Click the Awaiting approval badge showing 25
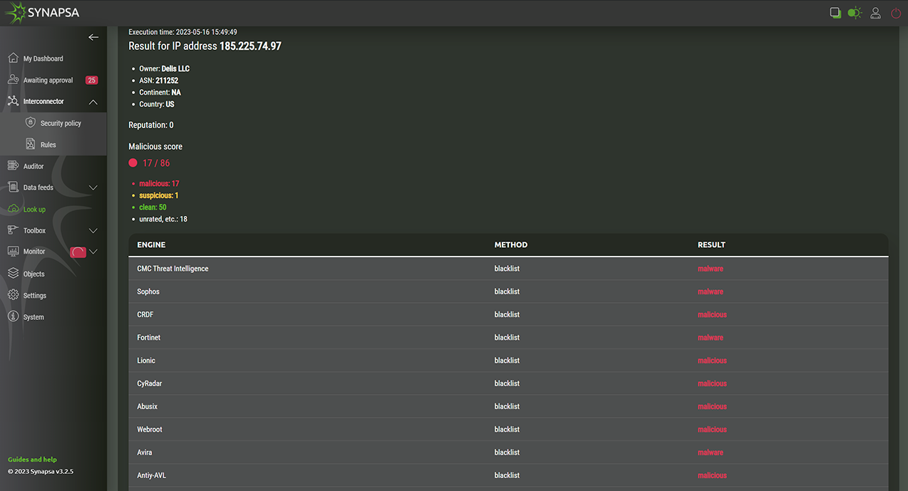The image size is (908, 491). point(91,81)
